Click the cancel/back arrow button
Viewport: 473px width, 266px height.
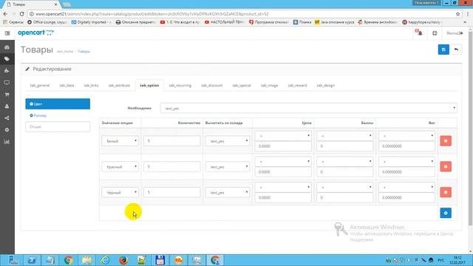point(456,50)
